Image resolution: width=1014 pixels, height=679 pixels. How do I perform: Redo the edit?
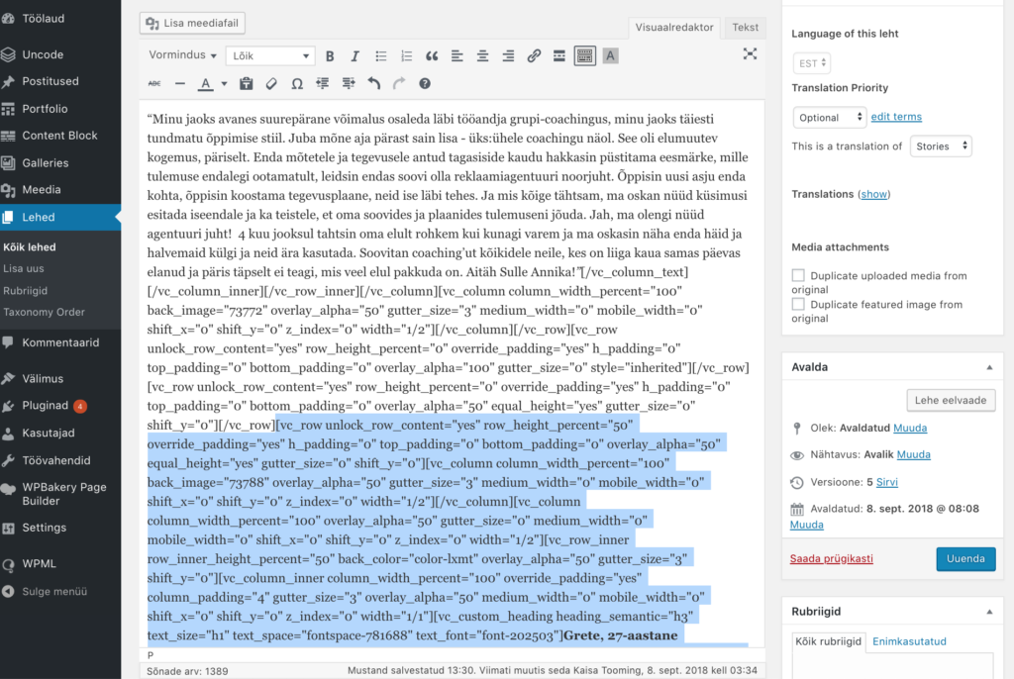pos(399,83)
